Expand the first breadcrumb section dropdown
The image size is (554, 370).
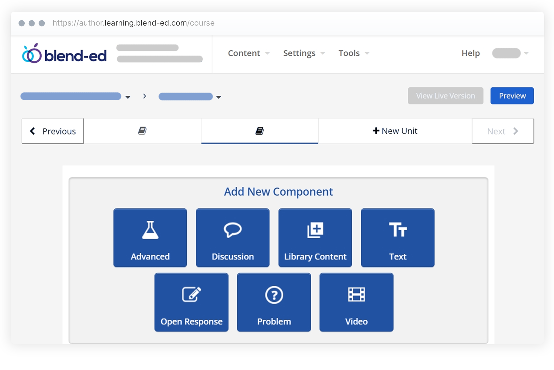128,97
